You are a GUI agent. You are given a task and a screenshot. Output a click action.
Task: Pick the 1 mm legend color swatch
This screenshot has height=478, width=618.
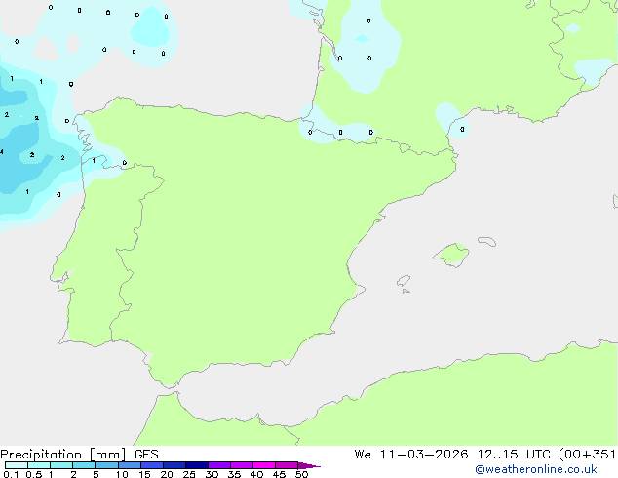61,465
